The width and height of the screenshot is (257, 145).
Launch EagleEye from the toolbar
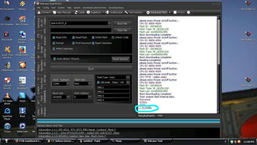tap(93, 12)
